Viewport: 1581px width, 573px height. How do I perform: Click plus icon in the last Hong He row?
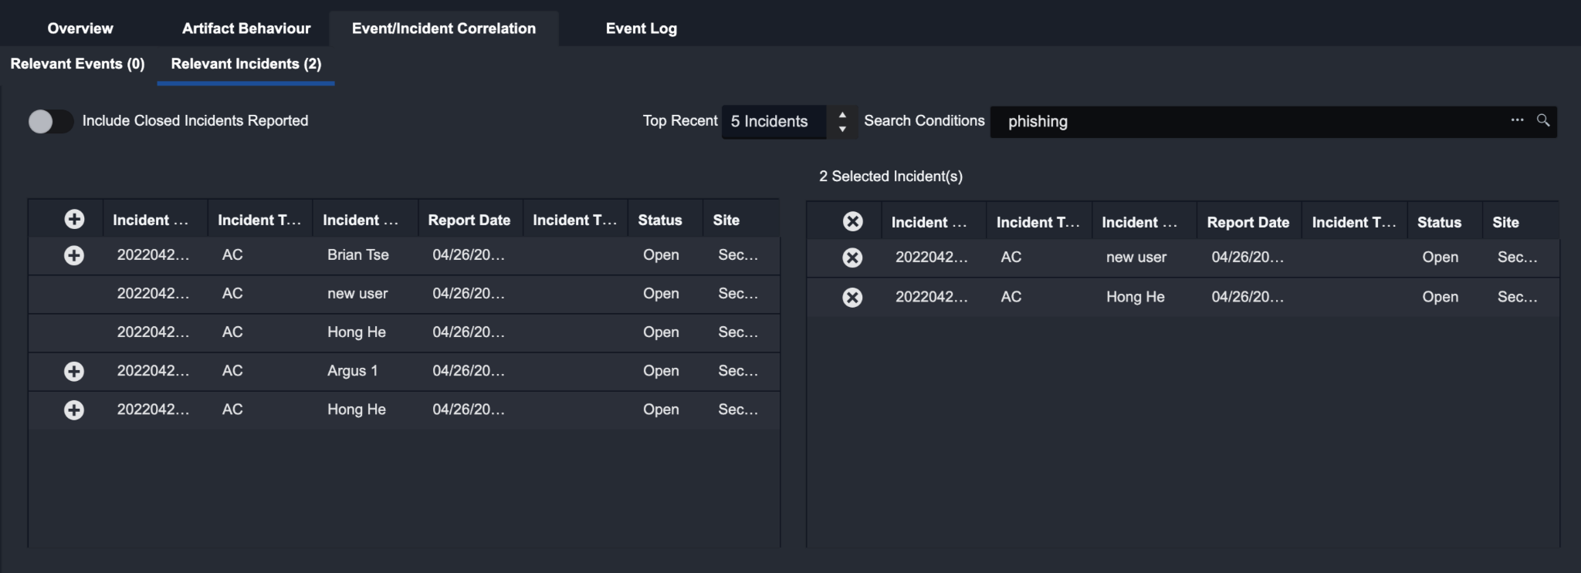(74, 410)
